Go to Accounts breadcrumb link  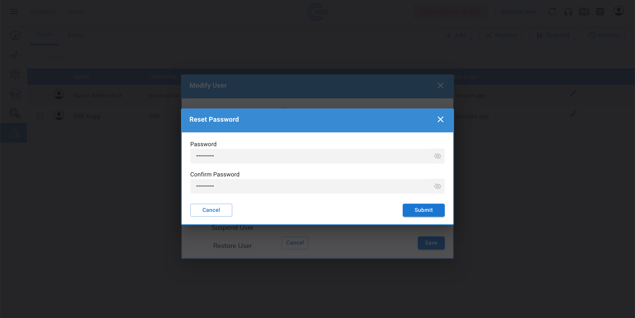(42, 12)
